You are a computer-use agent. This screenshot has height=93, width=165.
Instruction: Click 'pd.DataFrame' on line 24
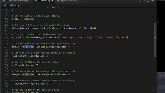pos(26,37)
